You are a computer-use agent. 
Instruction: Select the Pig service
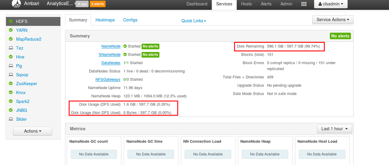(x=19, y=66)
